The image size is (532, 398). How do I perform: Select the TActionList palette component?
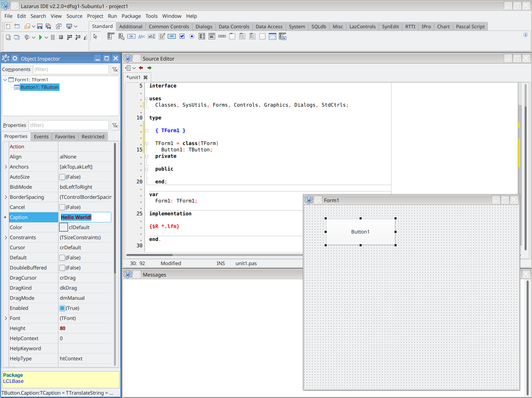pos(283,36)
